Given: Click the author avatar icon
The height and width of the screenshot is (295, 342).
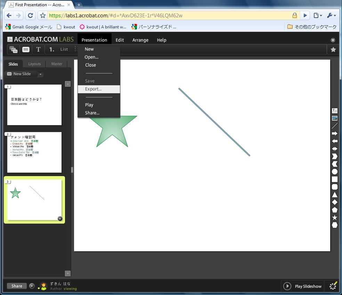Looking at the screenshot, I should (43, 286).
